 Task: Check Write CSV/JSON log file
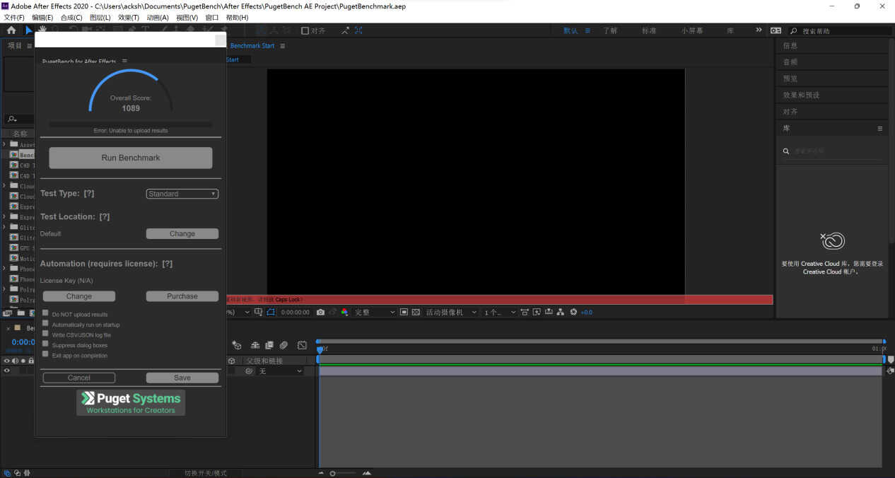[45, 334]
